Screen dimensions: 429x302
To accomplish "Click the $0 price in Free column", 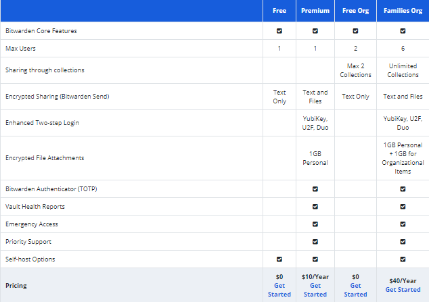I will point(279,277).
